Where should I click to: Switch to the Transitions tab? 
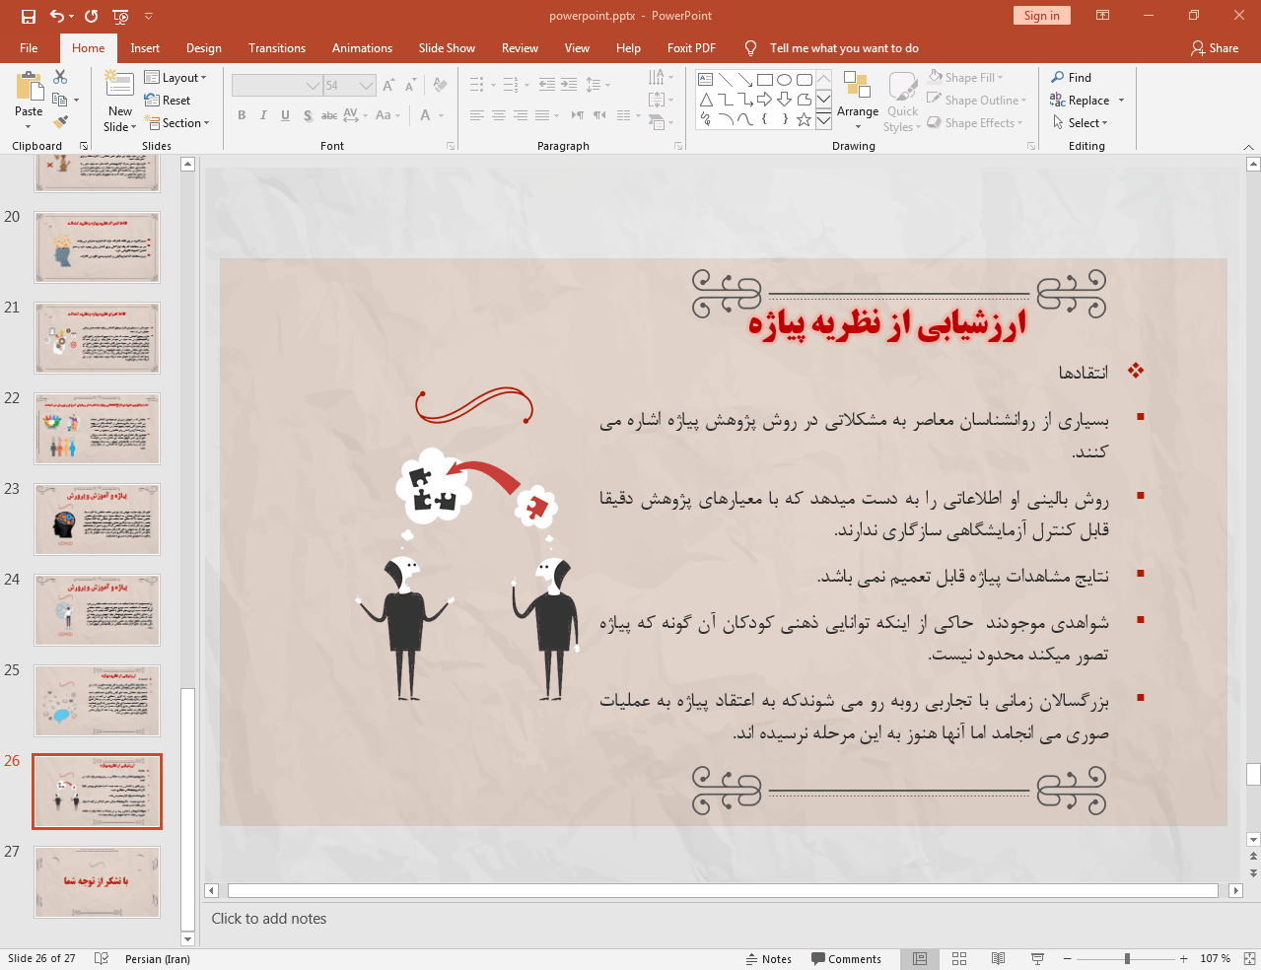pyautogui.click(x=277, y=48)
